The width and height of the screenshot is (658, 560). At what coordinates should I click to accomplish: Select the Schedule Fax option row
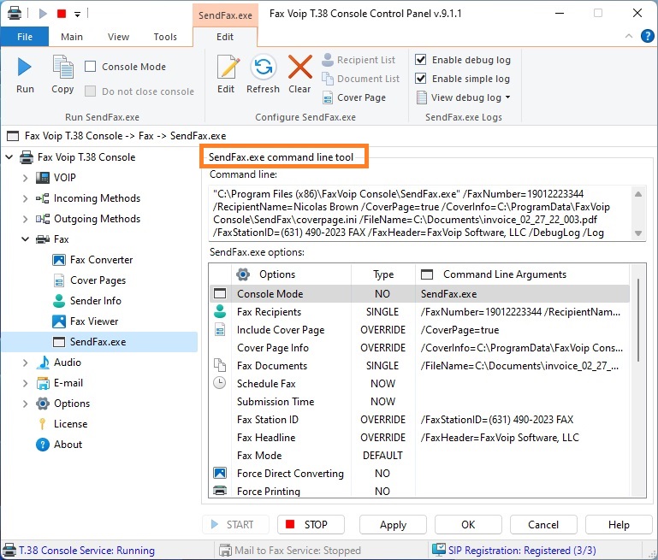[x=419, y=384]
